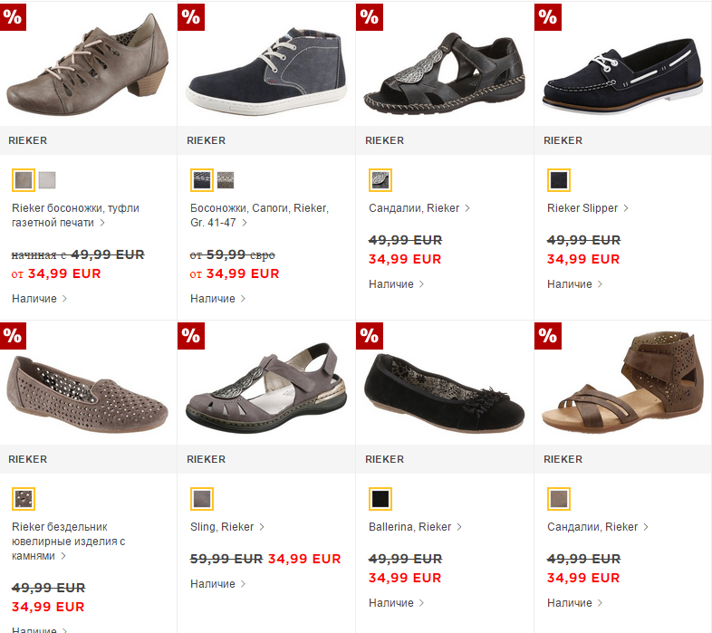712x633 pixels.
Task: Open the Ballerina, Rieker product link
Action: [409, 527]
